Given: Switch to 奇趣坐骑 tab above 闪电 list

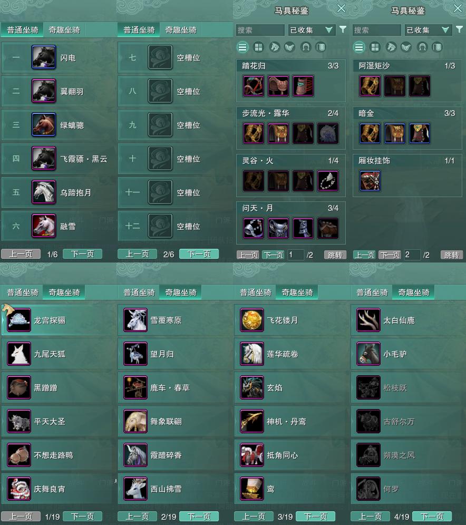Looking at the screenshot, I should [64, 30].
